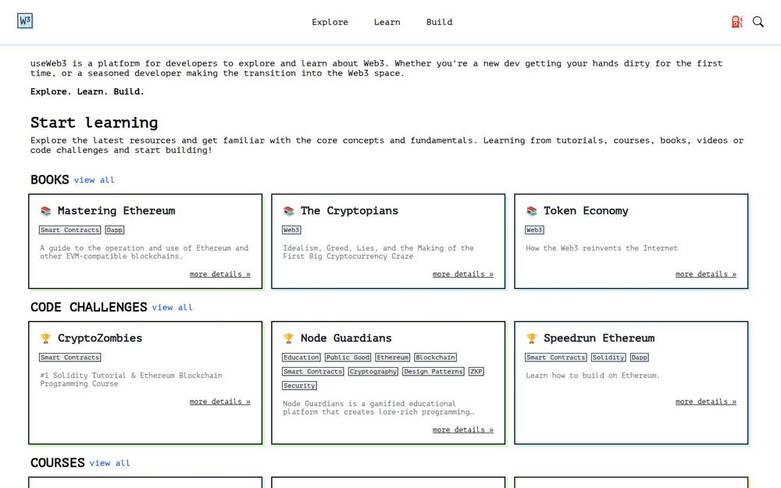
Task: Open the Speedrun Ethereum title
Action: tap(599, 338)
